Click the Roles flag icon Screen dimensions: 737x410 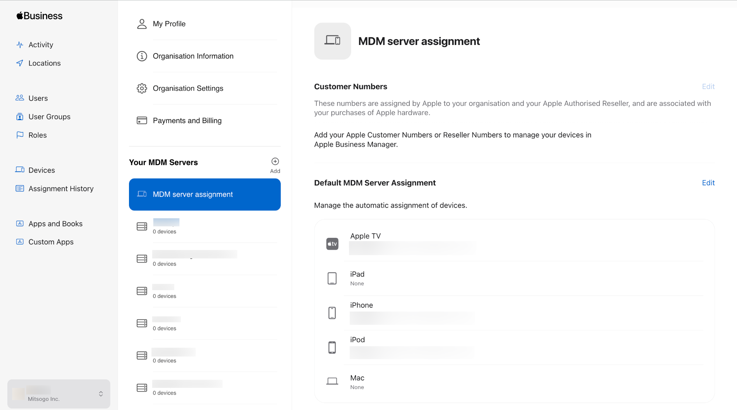click(20, 135)
